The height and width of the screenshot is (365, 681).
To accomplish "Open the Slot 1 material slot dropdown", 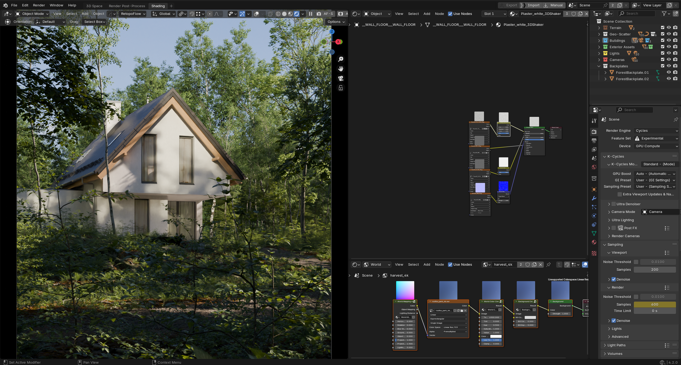I will click(495, 14).
